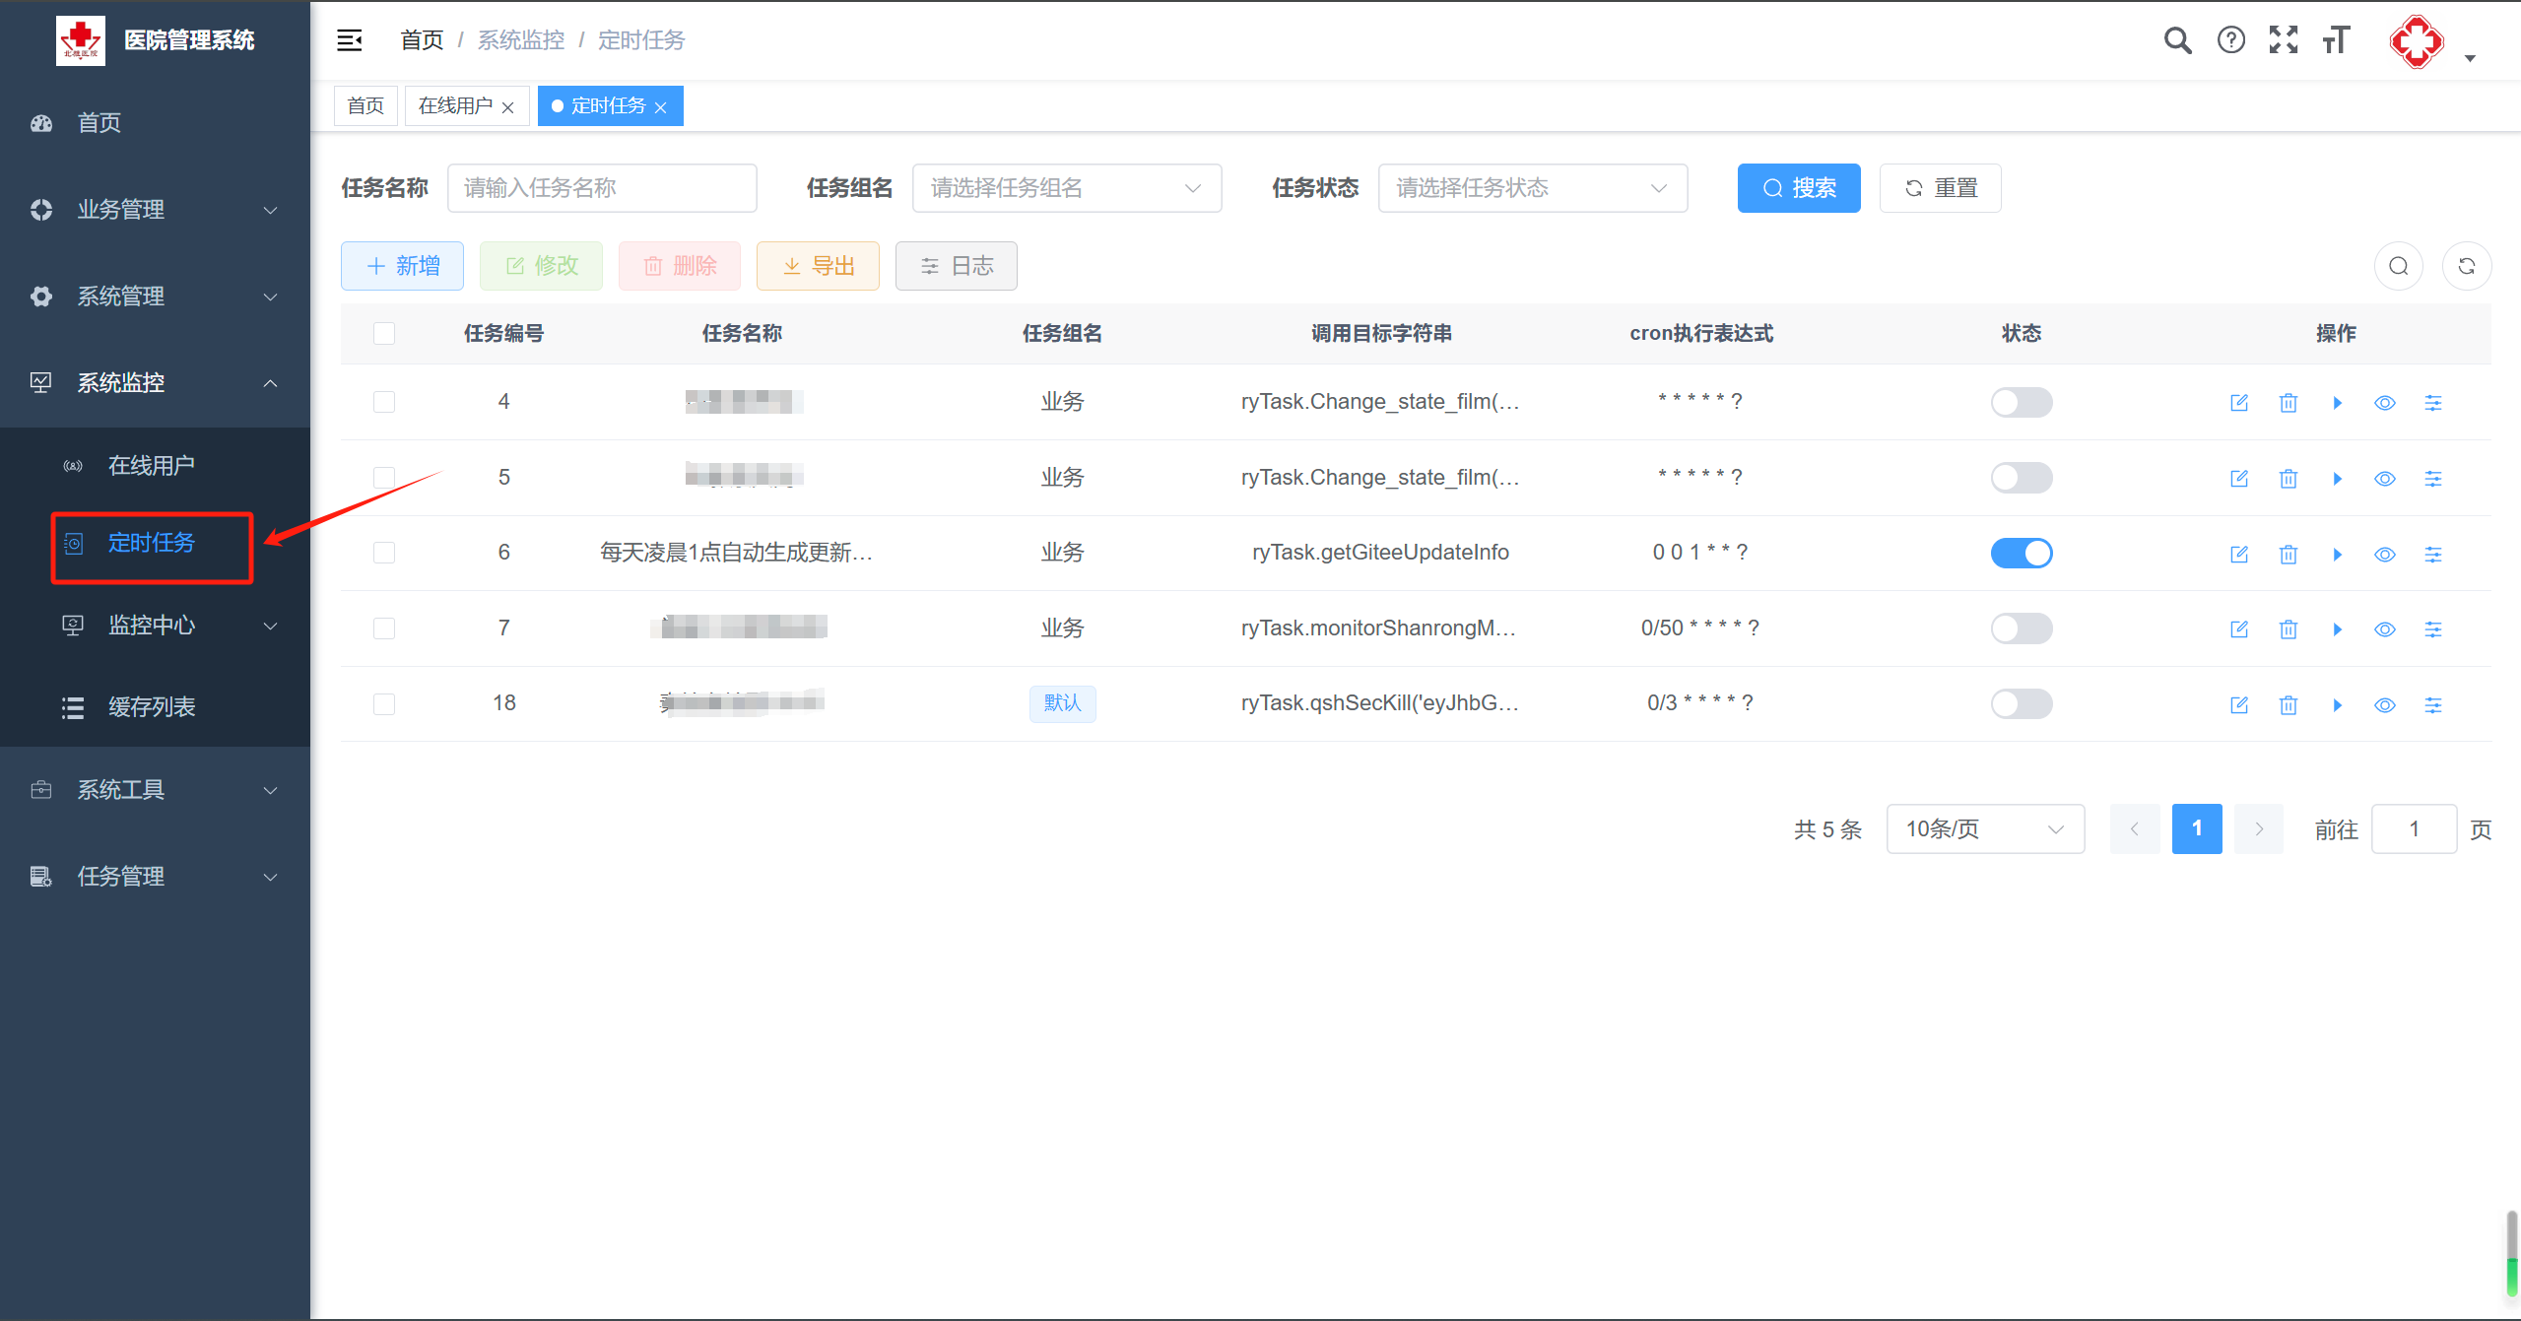Switch to the 在线用户 tab
The width and height of the screenshot is (2521, 1321).
[x=455, y=106]
